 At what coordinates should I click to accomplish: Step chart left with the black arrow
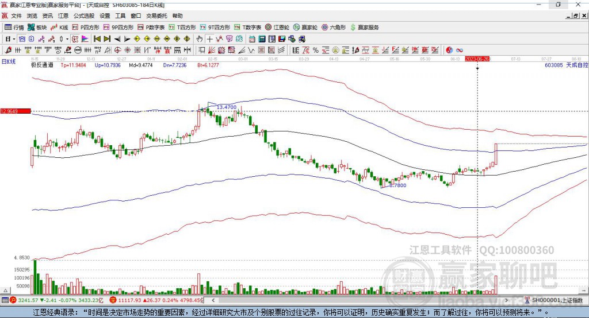click(117, 39)
